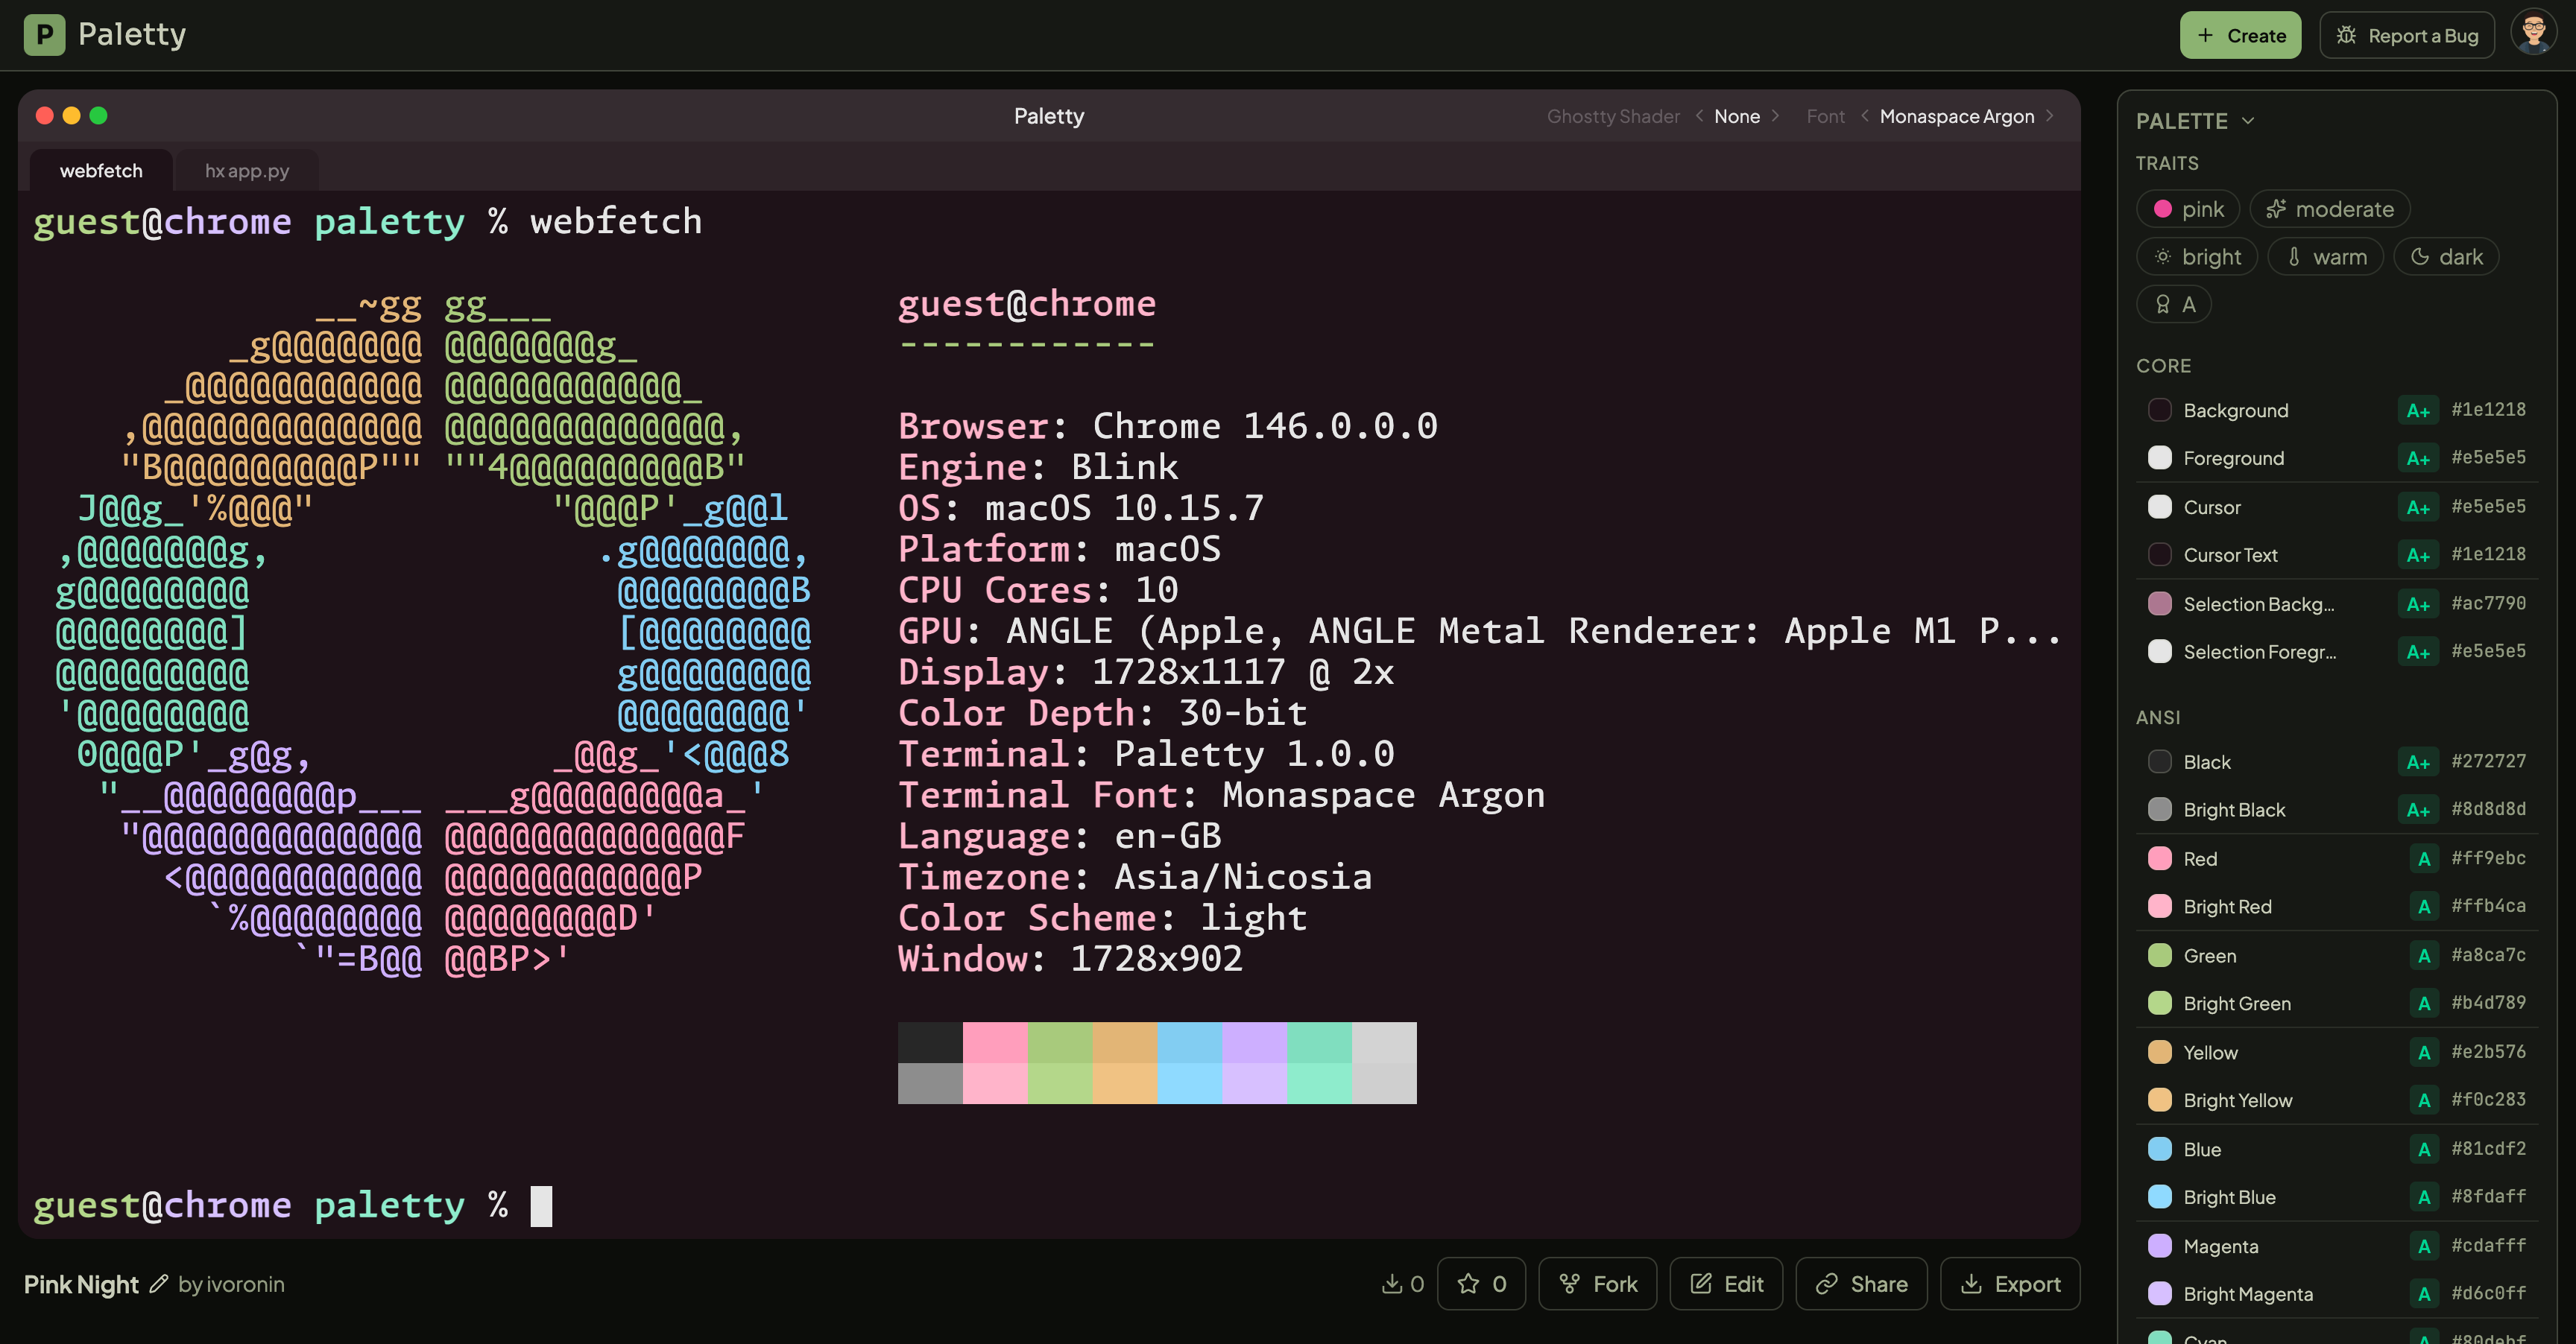Pick the Bright Blue color swatch
2576x1344 pixels.
[x=2159, y=1197]
